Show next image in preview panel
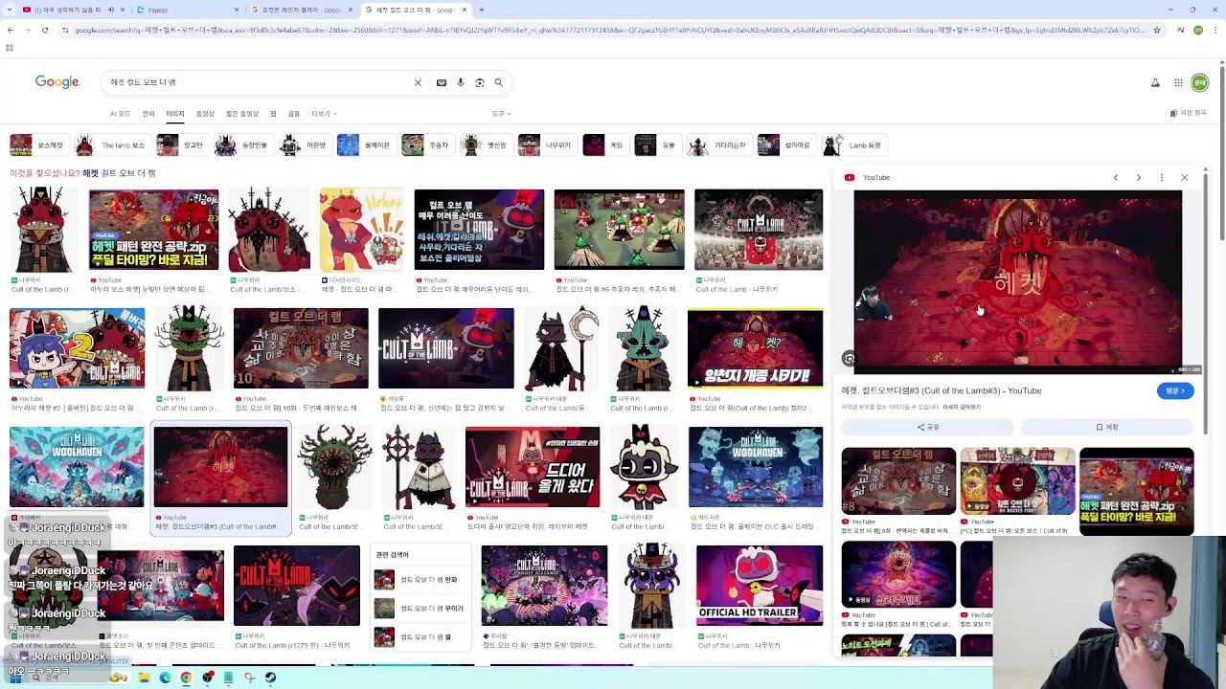This screenshot has width=1226, height=689. (1139, 177)
